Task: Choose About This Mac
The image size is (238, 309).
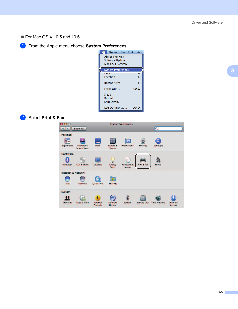Action: click(121, 57)
